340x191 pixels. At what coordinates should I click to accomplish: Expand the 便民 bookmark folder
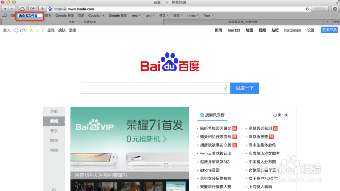[x=164, y=15]
